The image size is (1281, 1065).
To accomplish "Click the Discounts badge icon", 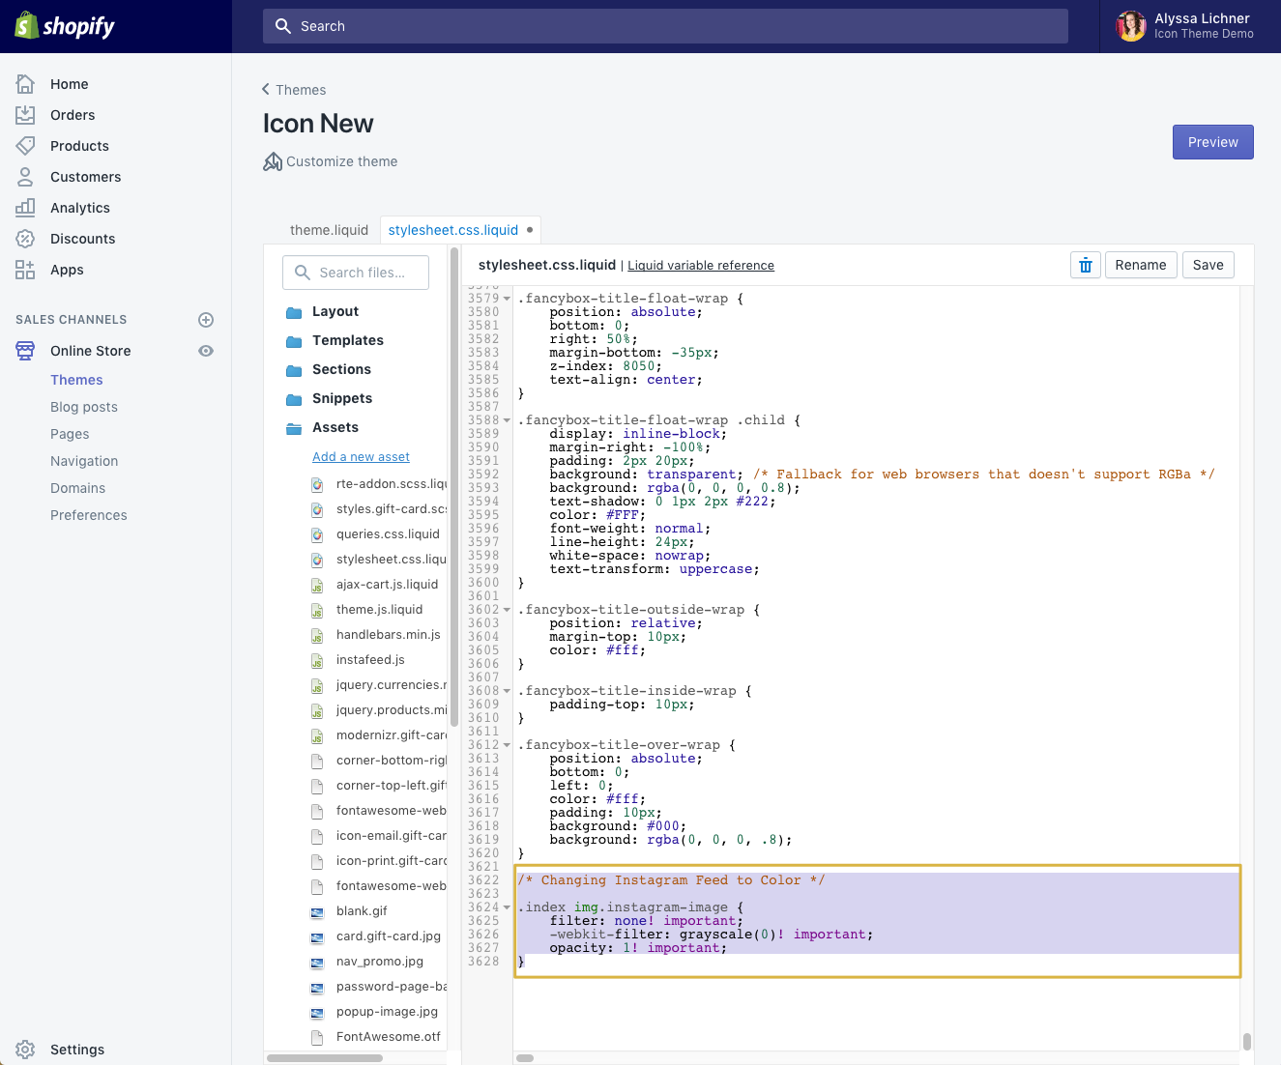I will click(x=25, y=239).
